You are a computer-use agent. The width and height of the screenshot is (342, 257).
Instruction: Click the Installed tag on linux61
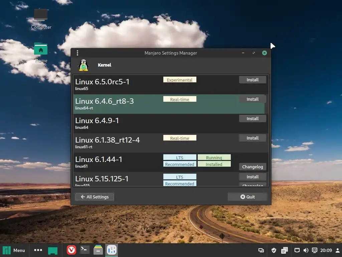214,164
